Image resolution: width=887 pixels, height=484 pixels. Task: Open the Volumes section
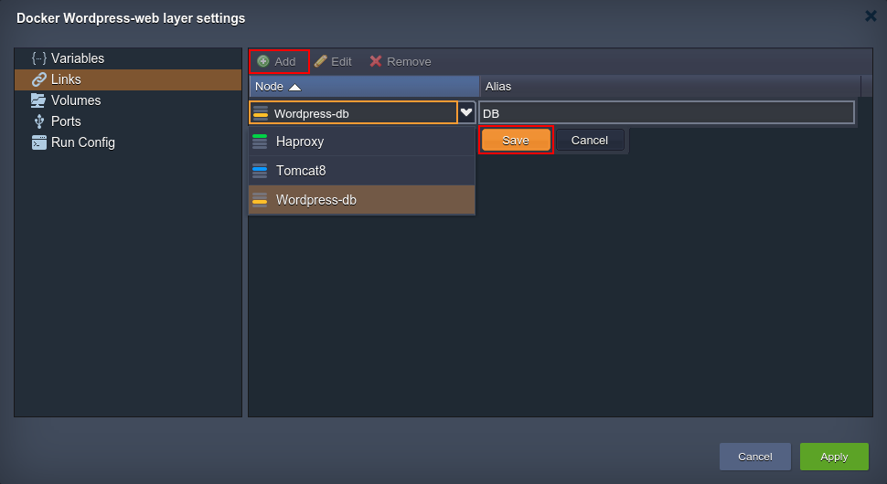pos(128,100)
